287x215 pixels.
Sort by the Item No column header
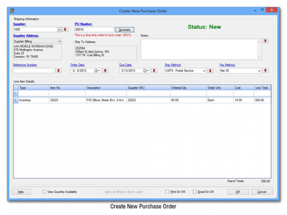point(67,88)
